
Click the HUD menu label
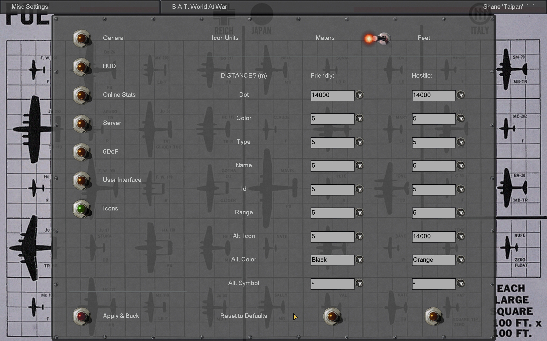coord(109,66)
